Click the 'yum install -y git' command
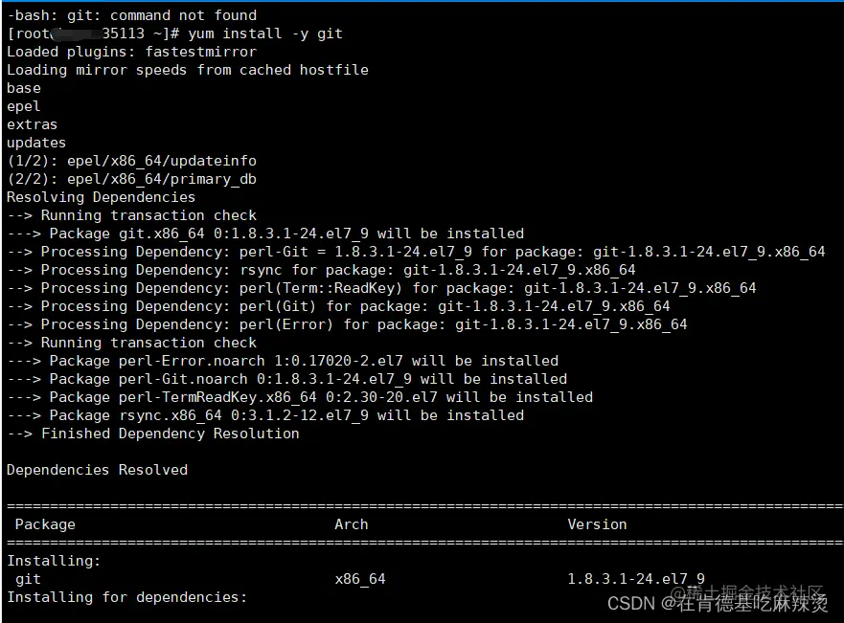Screen dimensions: 844x623 (264, 33)
